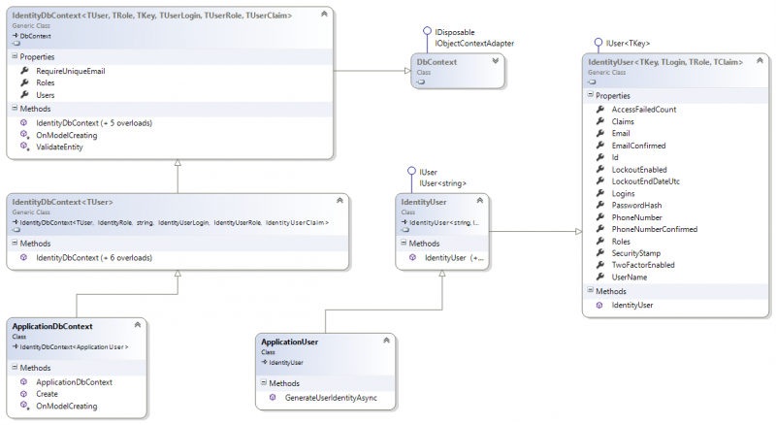Viewport: 776px width, 425px height.
Task: Collapse Methods section in ApplicationUser
Action: (x=264, y=382)
